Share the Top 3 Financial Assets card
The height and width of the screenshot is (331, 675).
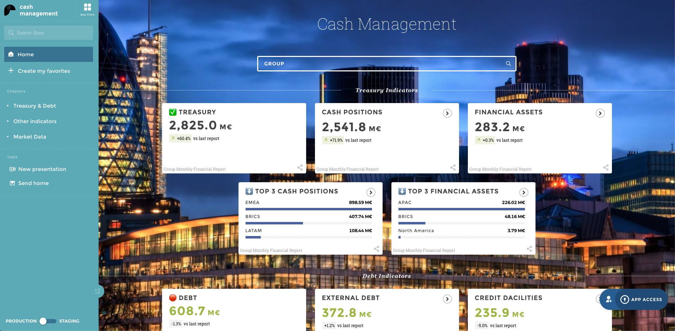pyautogui.click(x=529, y=249)
